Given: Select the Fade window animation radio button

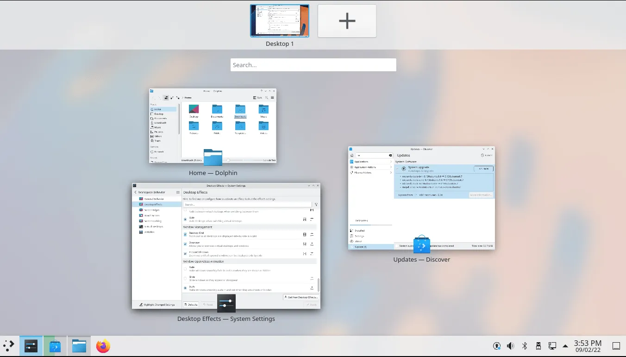Looking at the screenshot, I should pos(185,269).
